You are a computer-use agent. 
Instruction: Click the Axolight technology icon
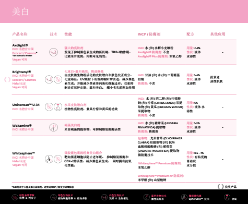[53, 52]
